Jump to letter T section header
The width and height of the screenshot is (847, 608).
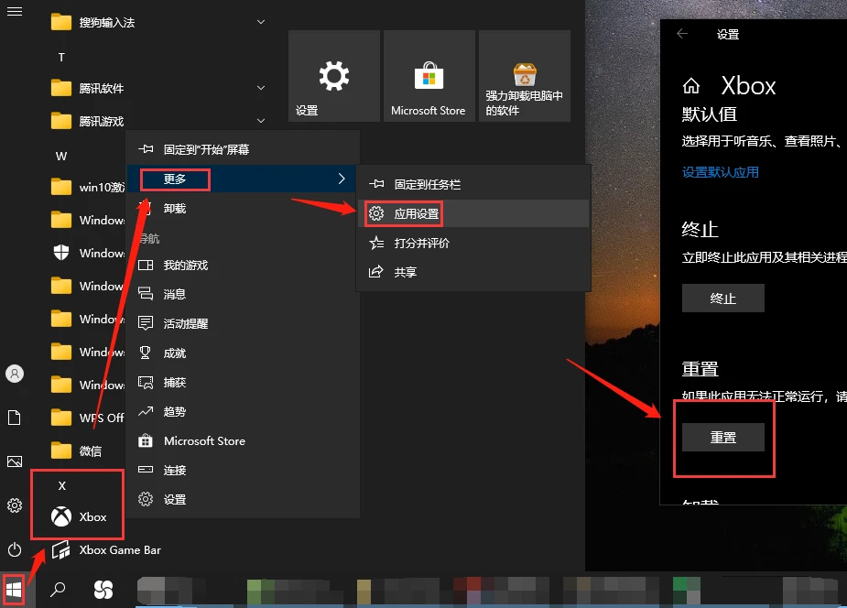point(61,58)
